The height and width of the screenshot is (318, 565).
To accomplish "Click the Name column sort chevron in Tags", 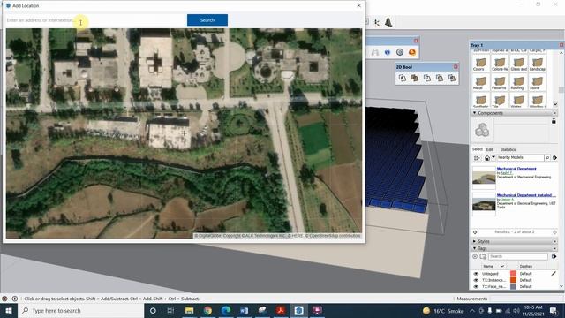I will (502, 266).
